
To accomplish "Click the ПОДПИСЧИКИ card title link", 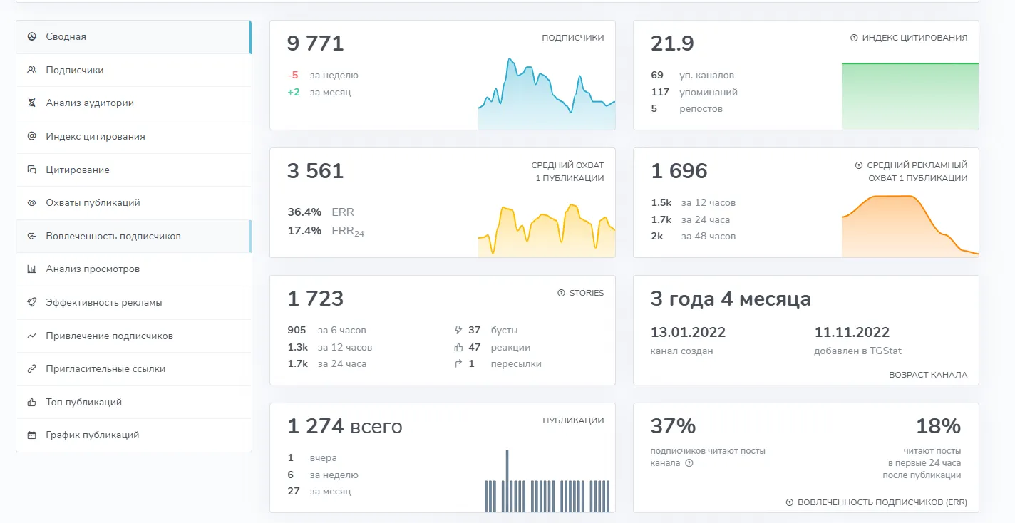I will pos(572,38).
